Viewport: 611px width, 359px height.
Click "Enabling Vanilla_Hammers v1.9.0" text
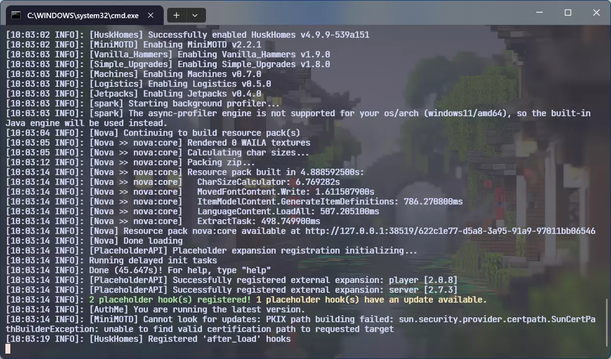(x=254, y=54)
